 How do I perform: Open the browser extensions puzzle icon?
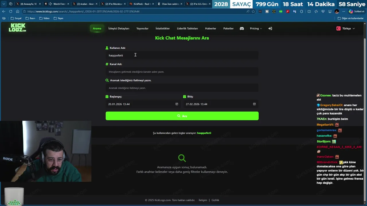tap(301, 11)
